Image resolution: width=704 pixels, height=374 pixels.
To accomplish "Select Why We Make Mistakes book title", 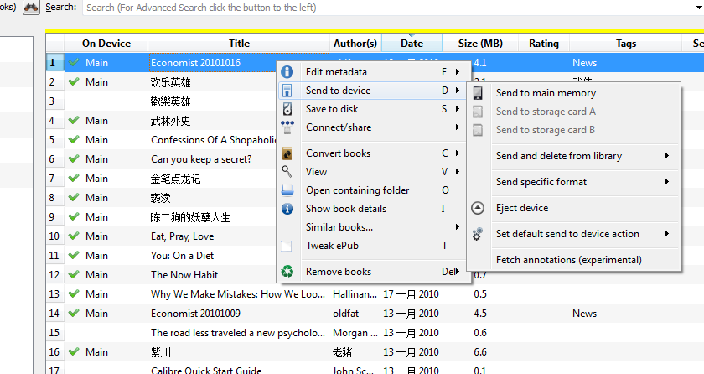I will click(x=237, y=294).
